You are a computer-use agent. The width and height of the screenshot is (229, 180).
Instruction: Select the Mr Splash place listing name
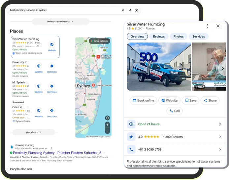(20, 82)
